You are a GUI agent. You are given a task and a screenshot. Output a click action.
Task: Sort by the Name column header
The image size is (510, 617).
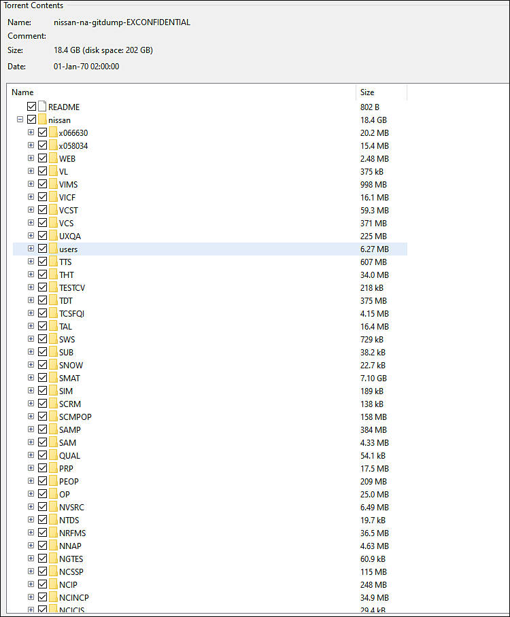click(182, 92)
